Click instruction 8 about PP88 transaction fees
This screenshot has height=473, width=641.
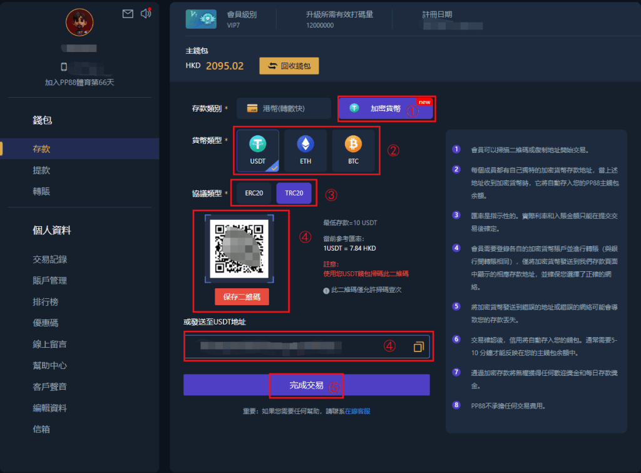click(x=508, y=406)
